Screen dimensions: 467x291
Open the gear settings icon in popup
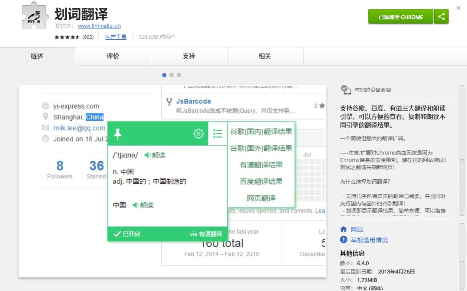[198, 134]
